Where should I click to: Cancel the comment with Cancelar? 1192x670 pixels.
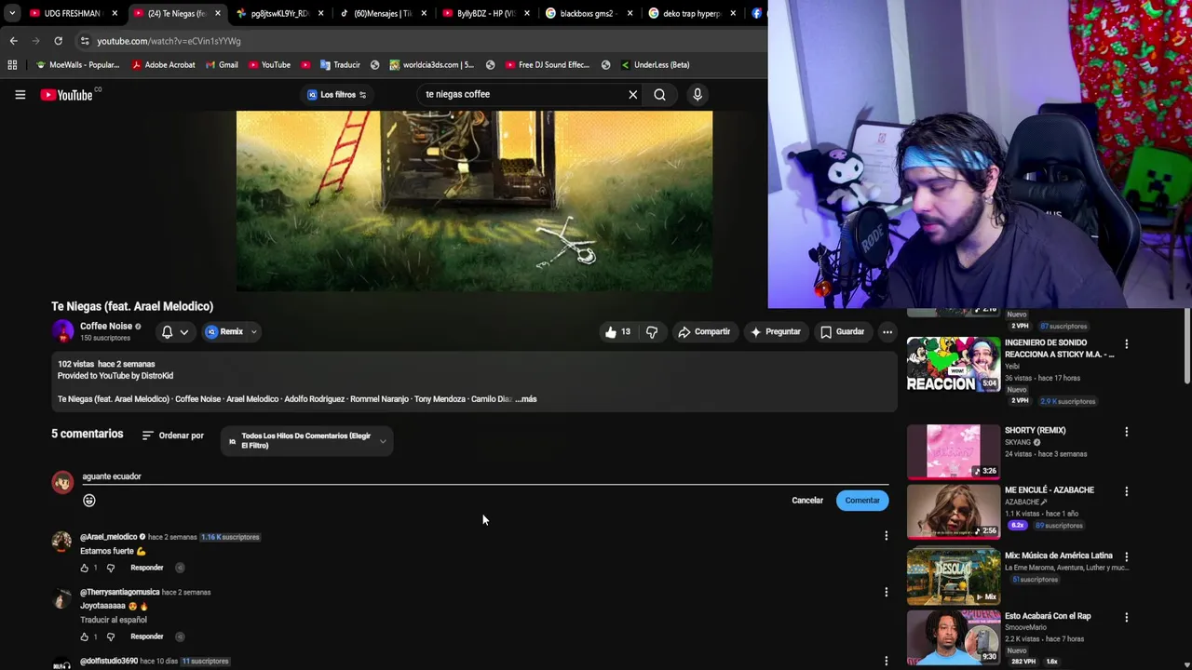click(807, 501)
